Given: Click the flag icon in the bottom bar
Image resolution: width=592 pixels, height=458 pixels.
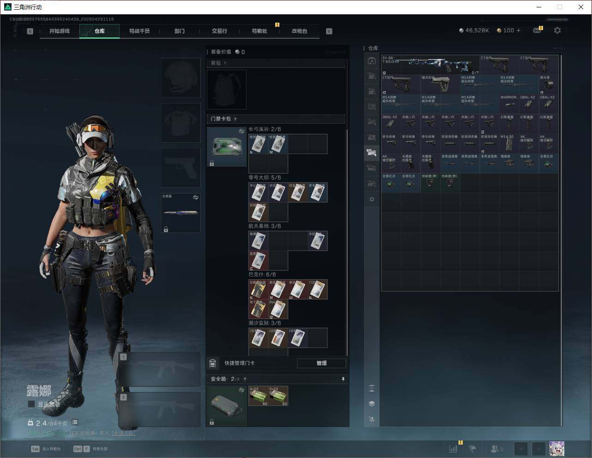Looking at the screenshot, I should [472, 449].
